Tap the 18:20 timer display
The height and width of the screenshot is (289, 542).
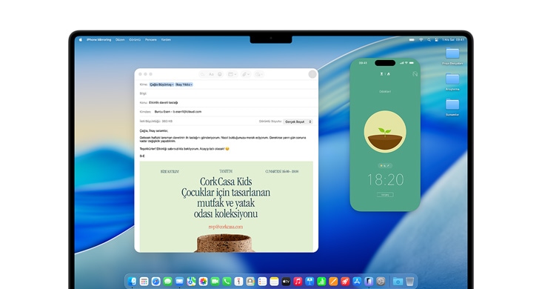pyautogui.click(x=385, y=180)
